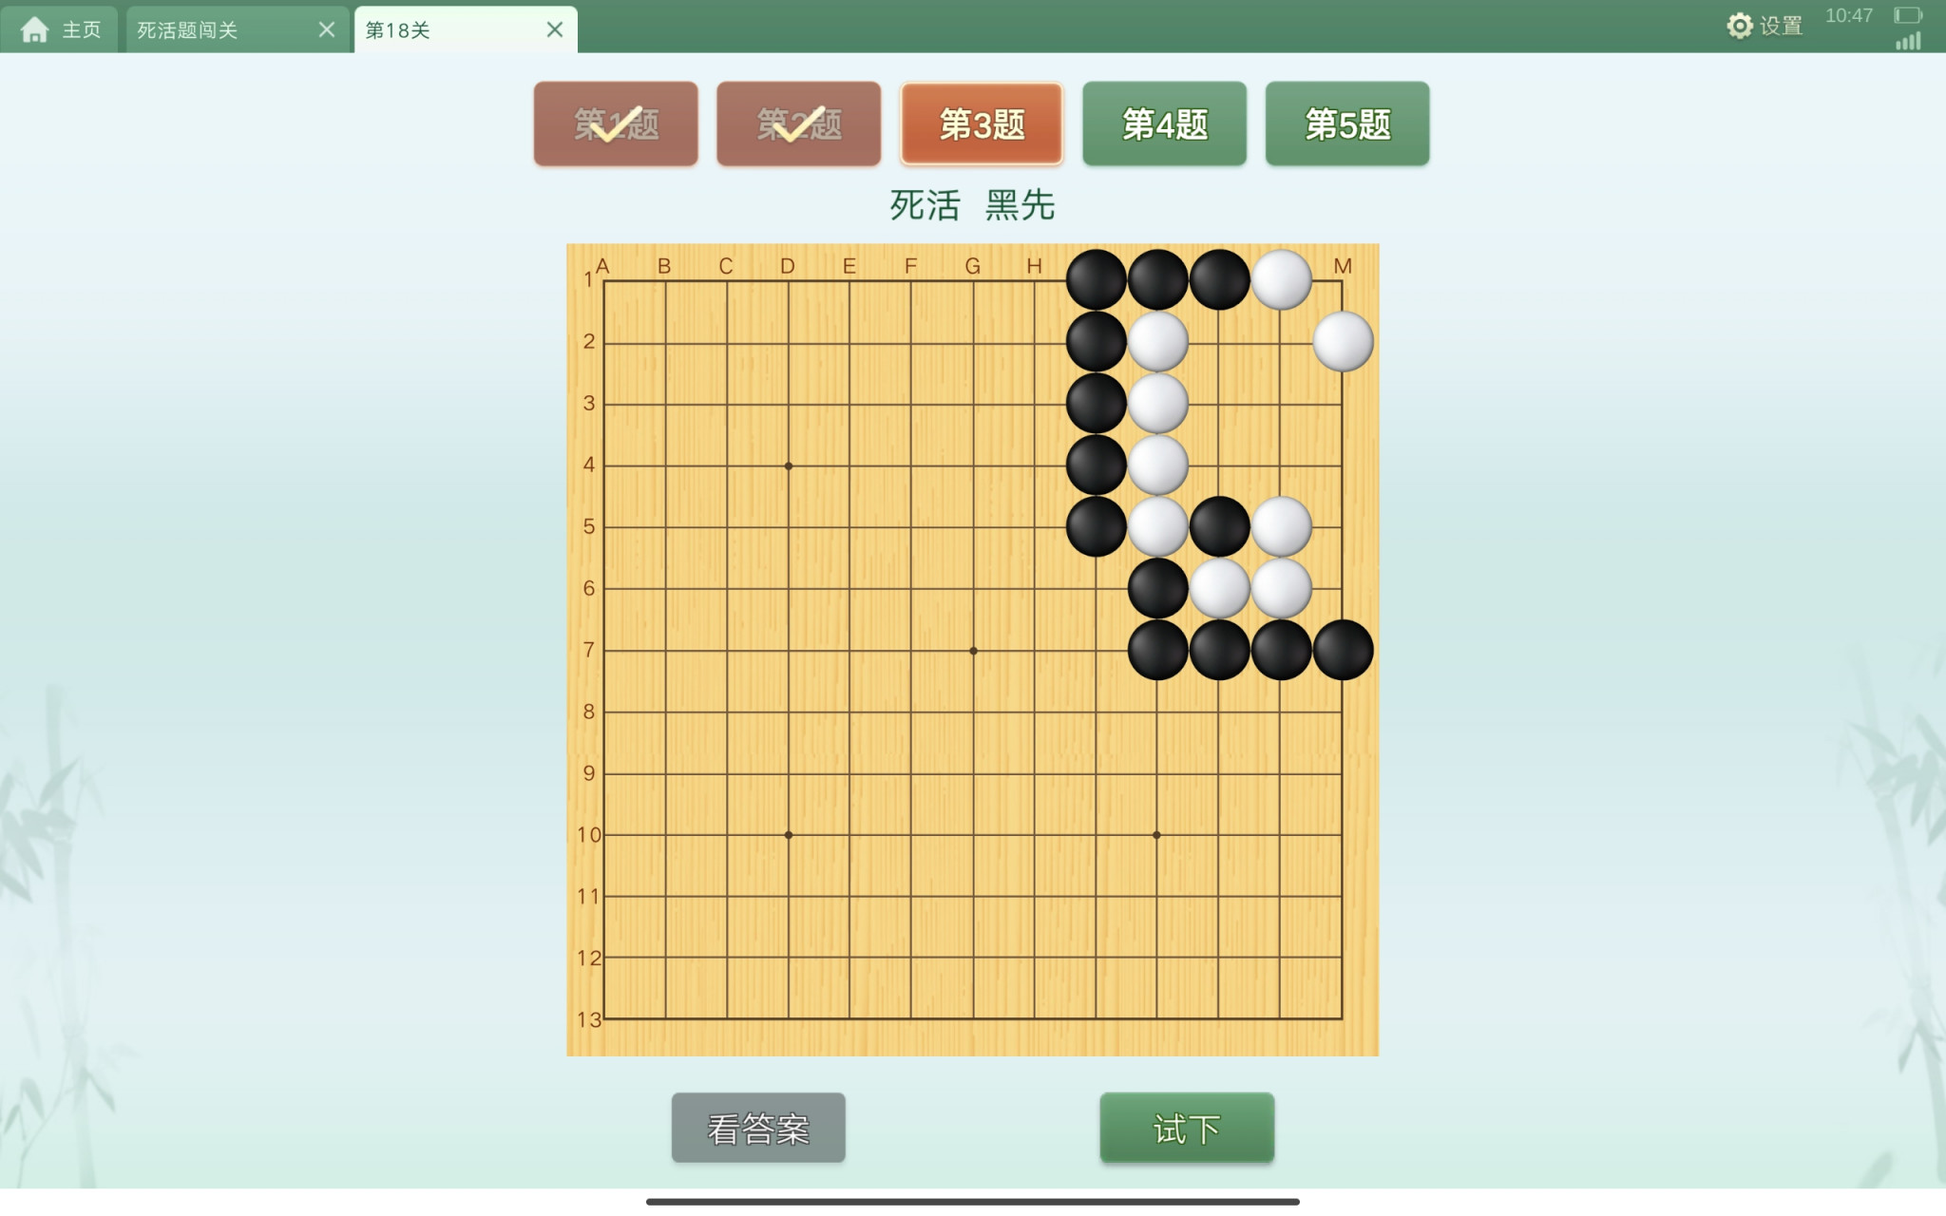The height and width of the screenshot is (1216, 1946).
Task: Close the 第18关 tab
Action: coord(555,29)
